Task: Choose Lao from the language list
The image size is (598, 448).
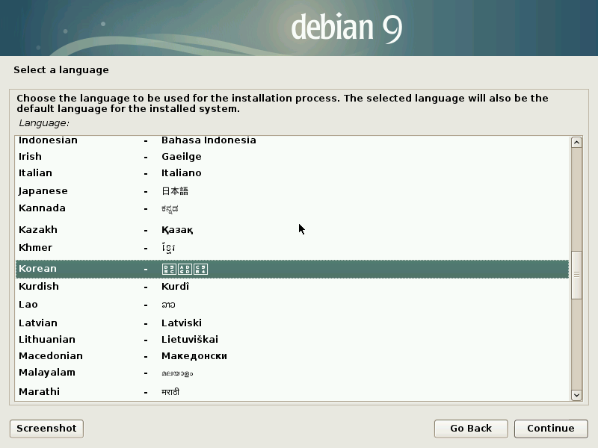Action: tap(28, 305)
